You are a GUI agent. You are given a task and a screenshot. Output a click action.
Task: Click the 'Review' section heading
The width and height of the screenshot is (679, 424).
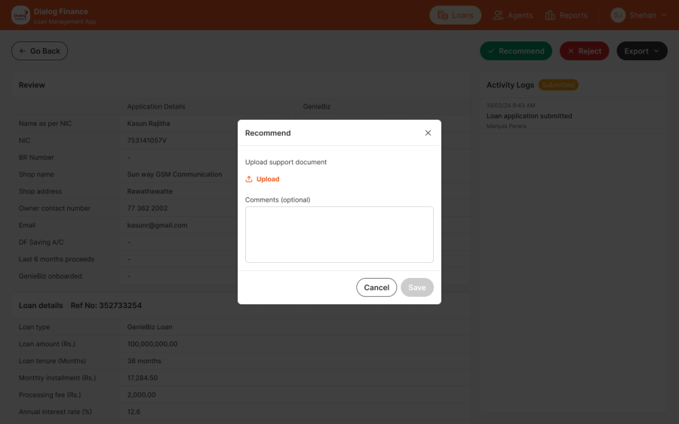tap(32, 85)
